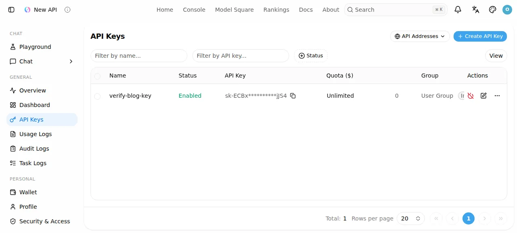This screenshot has width=517, height=233.
Task: Open the user avatar menu
Action: [x=507, y=10]
